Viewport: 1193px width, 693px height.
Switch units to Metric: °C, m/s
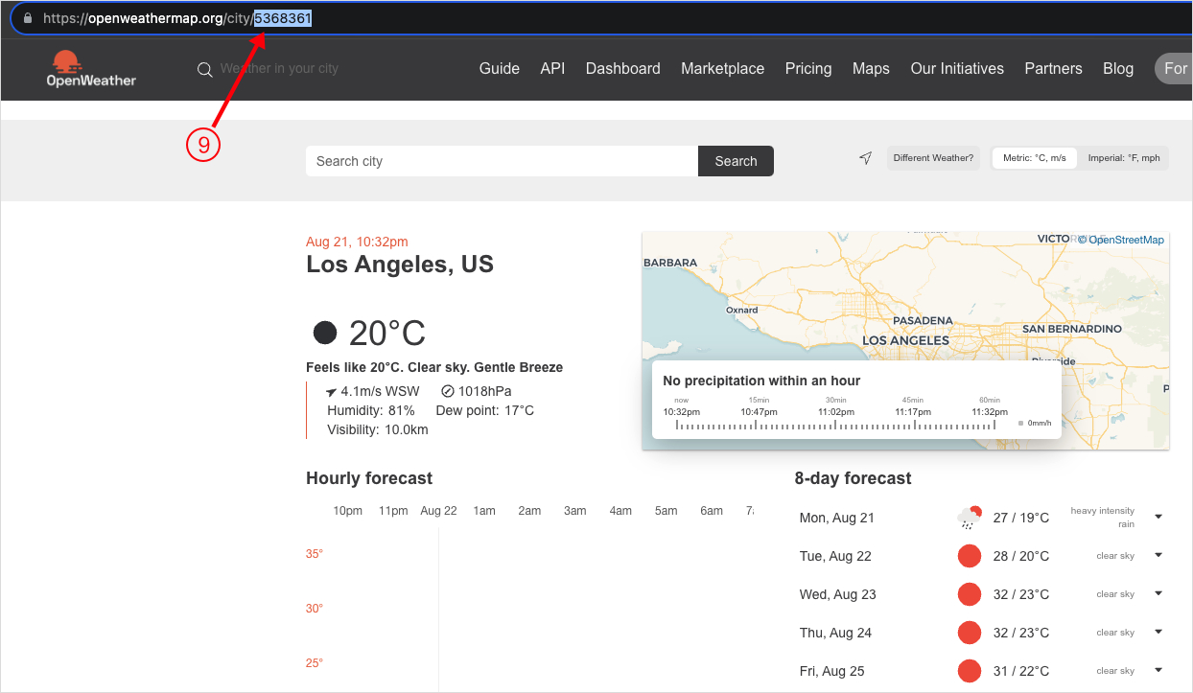(1034, 158)
